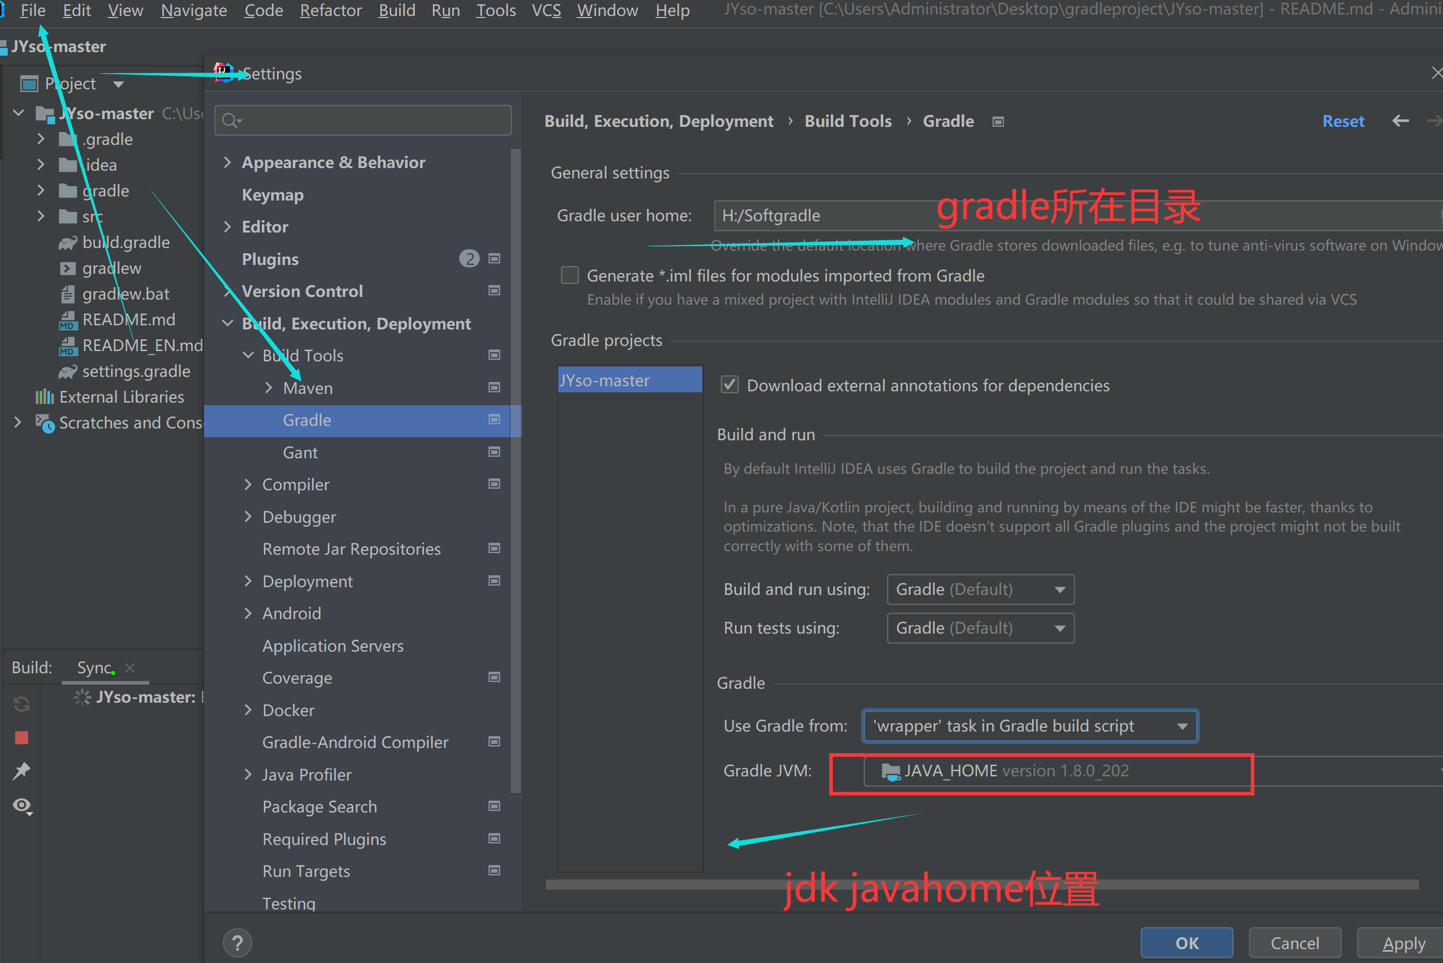
Task: Click the horizontal scrollbar below Gradle settings
Action: click(x=981, y=885)
